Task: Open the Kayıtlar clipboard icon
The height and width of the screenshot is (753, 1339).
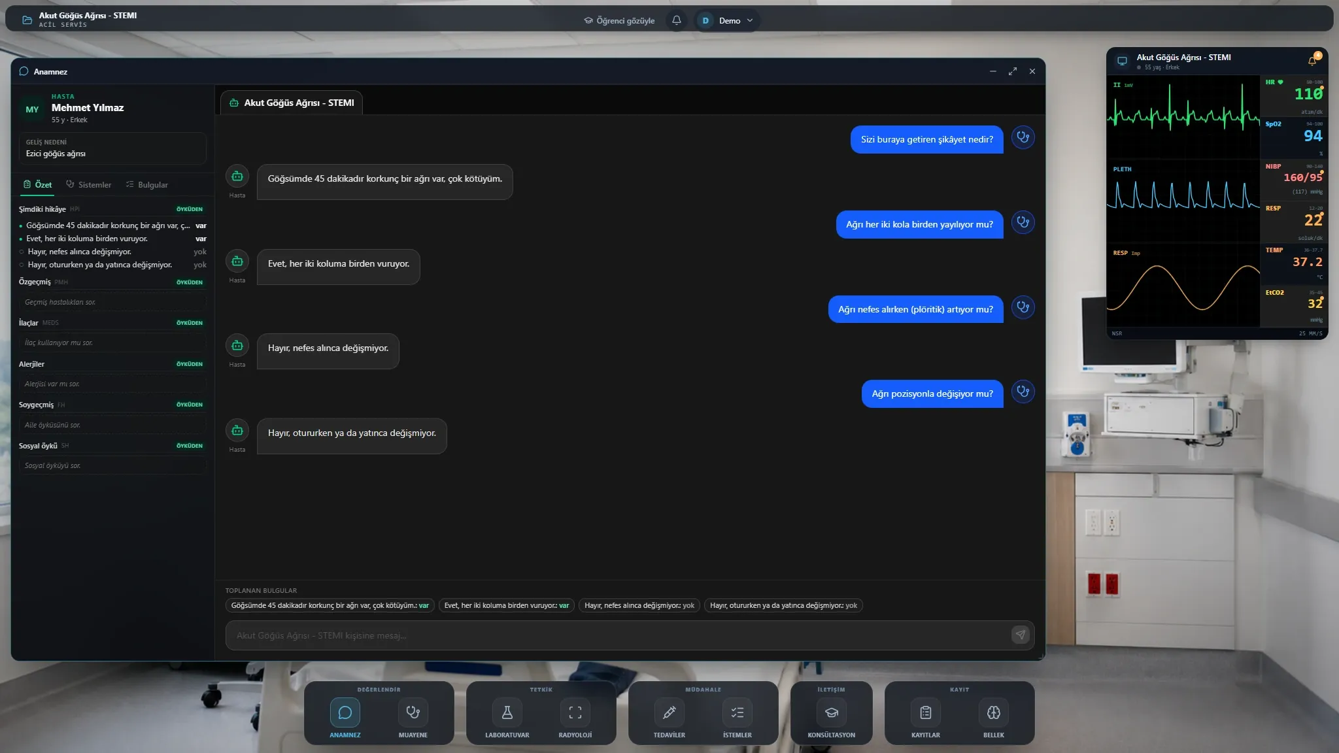Action: [925, 718]
